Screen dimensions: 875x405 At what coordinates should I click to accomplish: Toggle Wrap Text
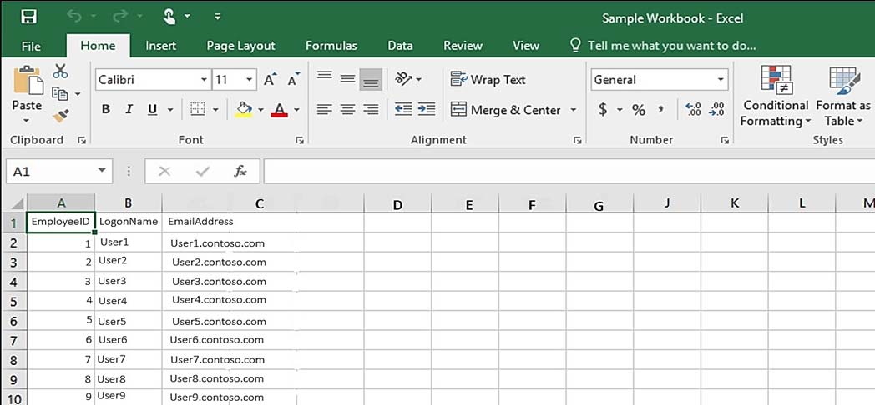point(488,80)
